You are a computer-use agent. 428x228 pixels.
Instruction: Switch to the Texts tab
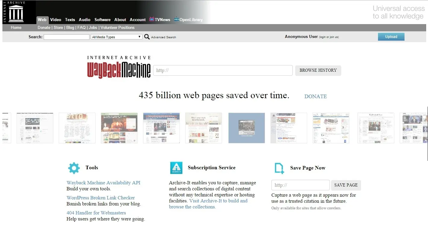70,20
